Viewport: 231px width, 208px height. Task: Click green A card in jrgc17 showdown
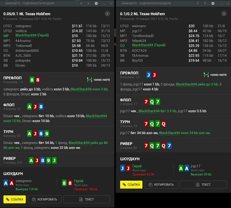click(x=181, y=168)
